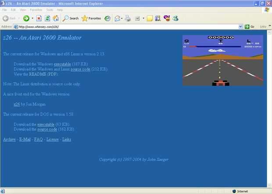Click the scrollbar down arrow
The height and width of the screenshot is (194, 272).
click(269, 185)
